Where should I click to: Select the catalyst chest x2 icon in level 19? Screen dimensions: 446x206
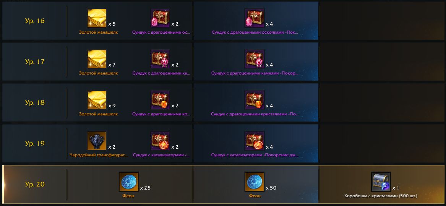[x=160, y=141]
